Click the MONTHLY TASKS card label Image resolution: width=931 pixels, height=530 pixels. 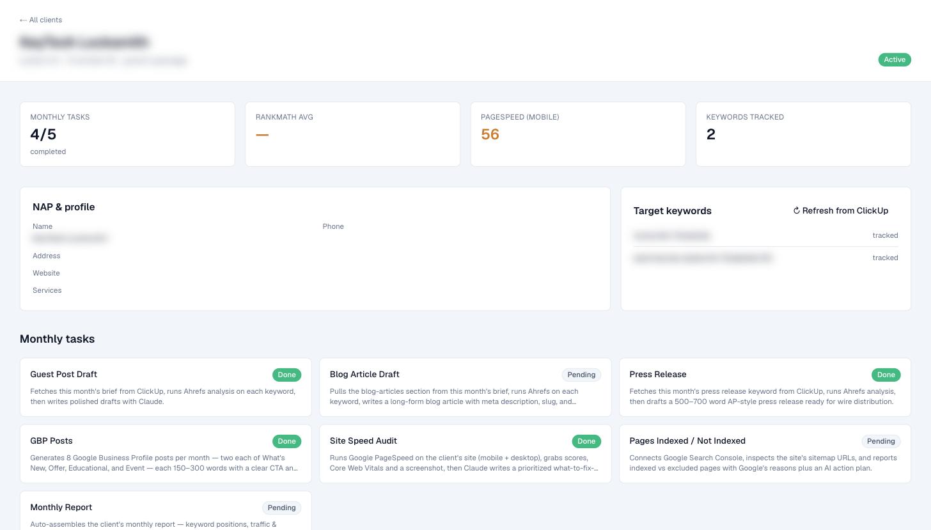60,117
